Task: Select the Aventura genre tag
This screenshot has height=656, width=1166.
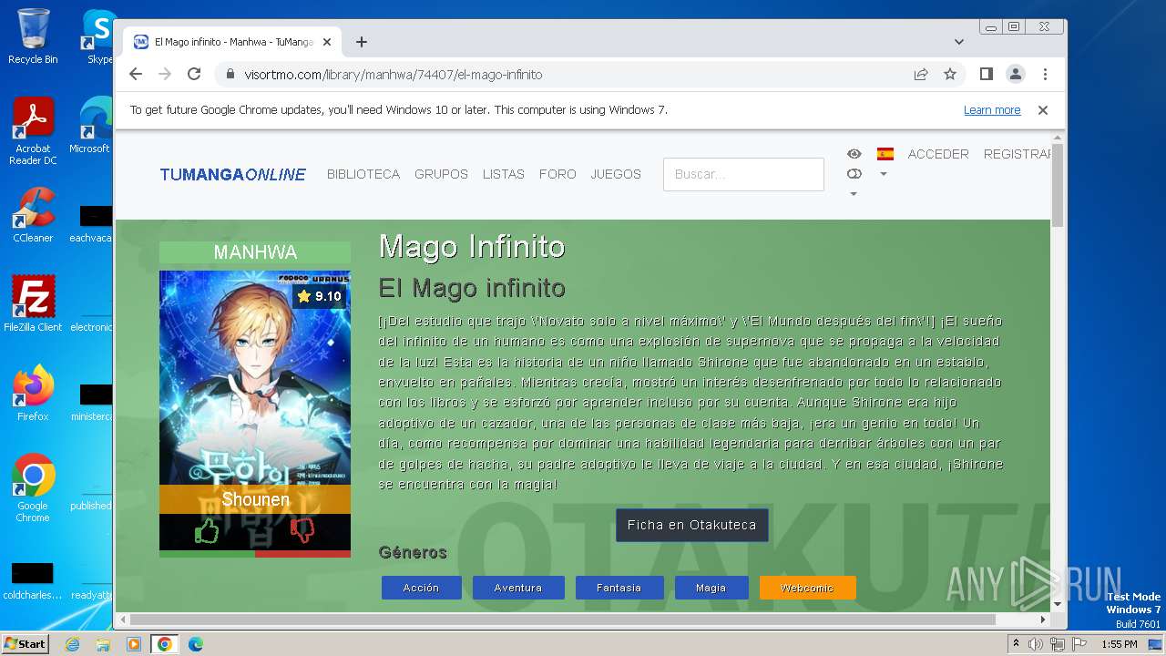Action: tap(518, 588)
